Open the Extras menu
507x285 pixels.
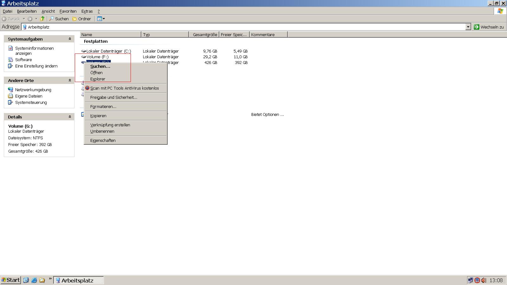(87, 11)
